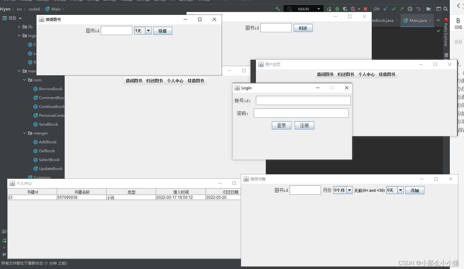Image resolution: width=464 pixels, height=269 pixels.
Task: Click the Profiler run icon
Action: click(x=353, y=9)
